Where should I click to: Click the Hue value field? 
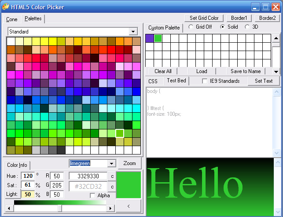28,176
